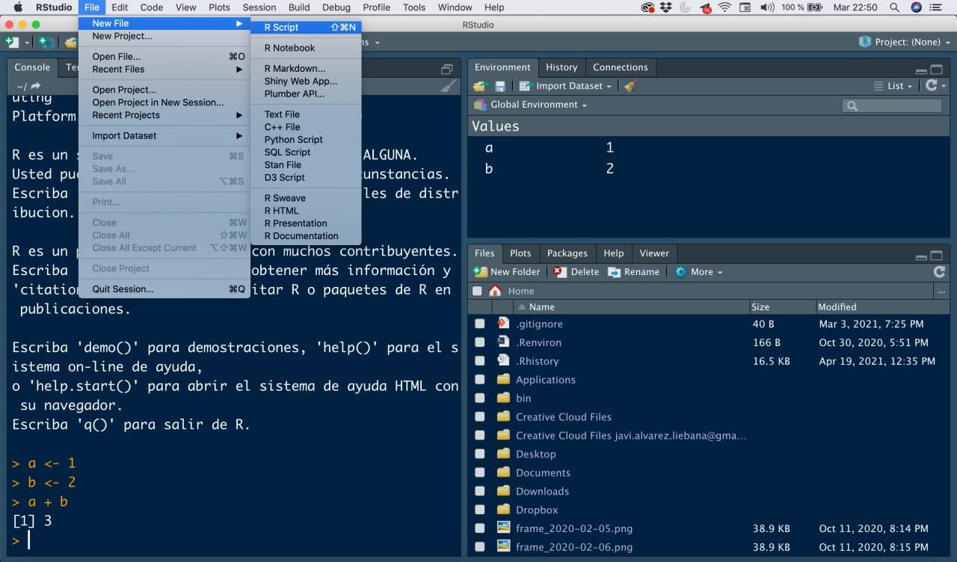Screen dimensions: 957x562
Task: Open the Apple menu
Action: click(x=17, y=7)
